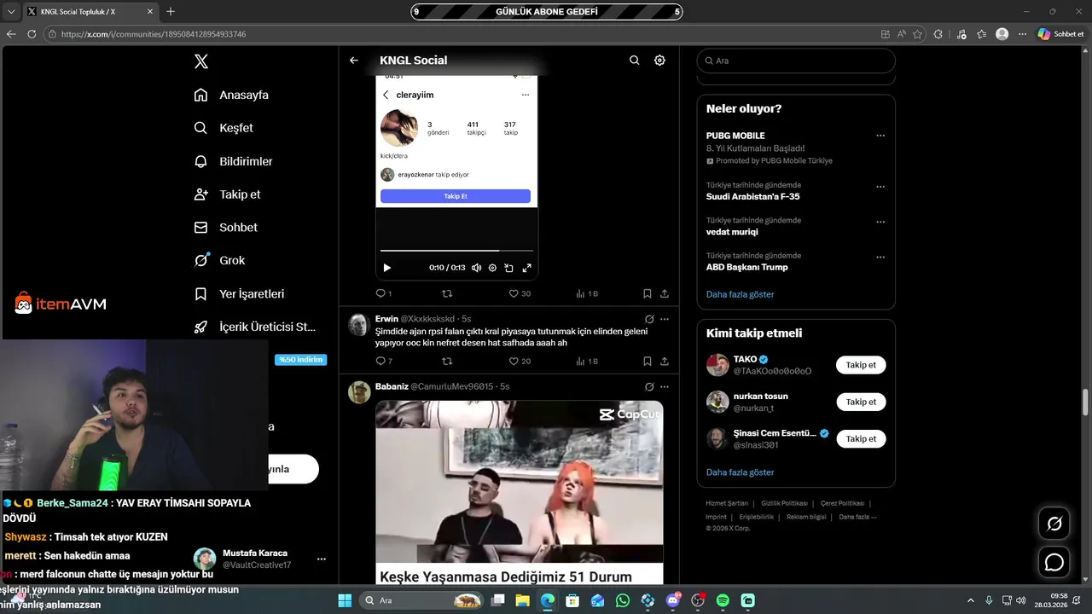
Task: Show hidden system tray icons
Action: click(x=971, y=600)
